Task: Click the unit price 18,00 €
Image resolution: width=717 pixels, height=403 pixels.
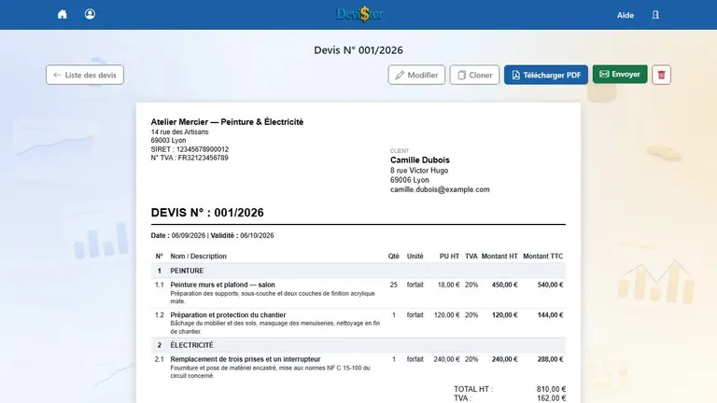Action: [448, 285]
